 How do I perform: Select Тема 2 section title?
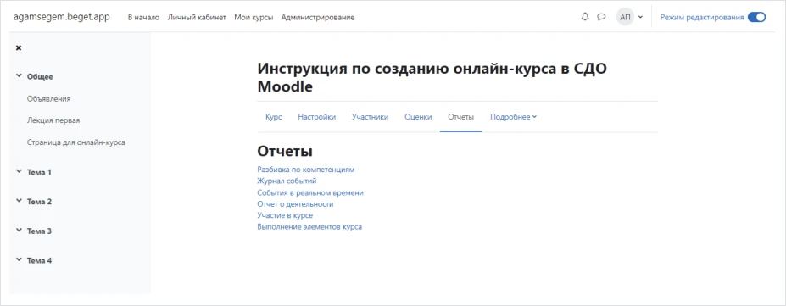(x=39, y=202)
